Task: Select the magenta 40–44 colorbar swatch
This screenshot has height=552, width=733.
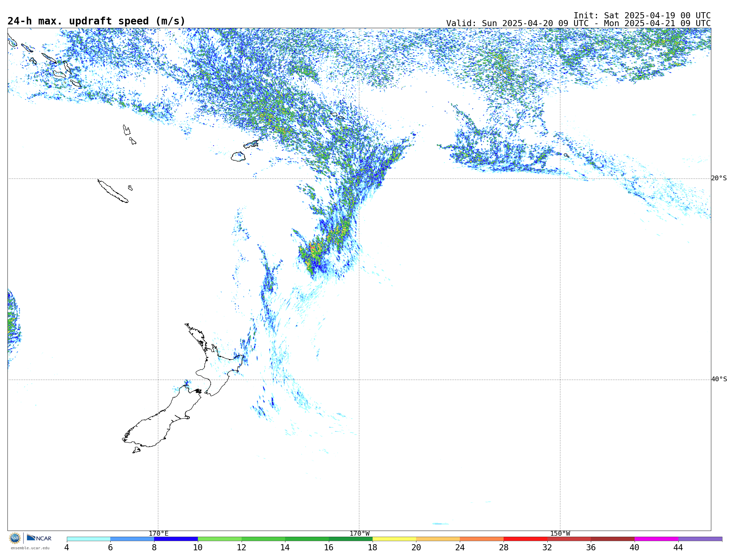Action: [657, 539]
